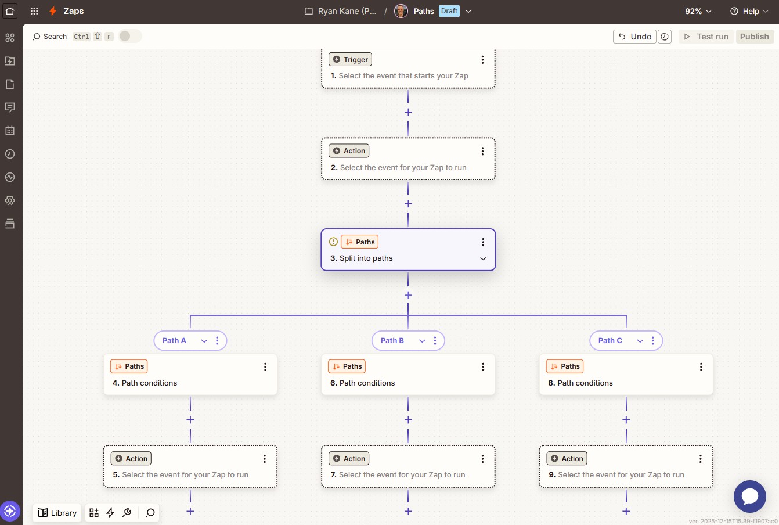Select the add-note icon in the bottom toolbar
The width and height of the screenshot is (779, 525).
(x=94, y=513)
